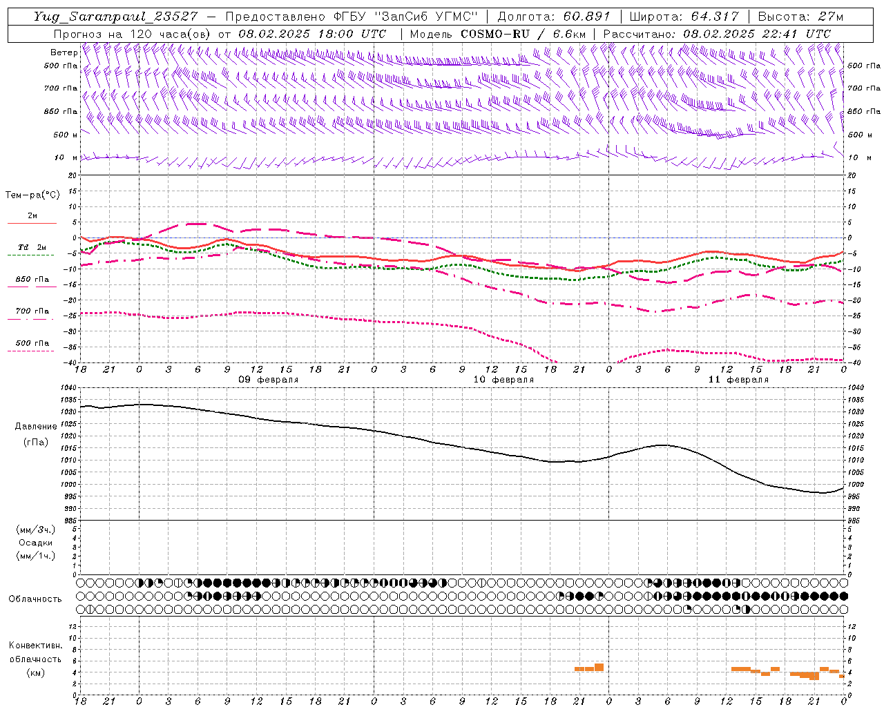Viewport: 884px width, 707px height.
Task: Click the Ветер panel label
Action: 64,52
